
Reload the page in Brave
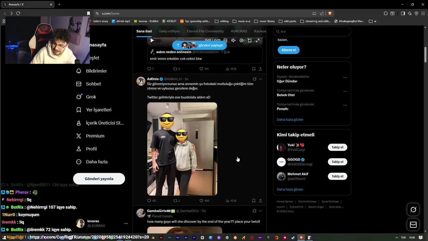(18, 13)
